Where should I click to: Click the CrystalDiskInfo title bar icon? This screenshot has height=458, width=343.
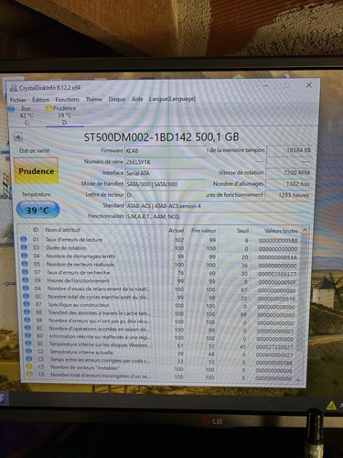point(14,88)
